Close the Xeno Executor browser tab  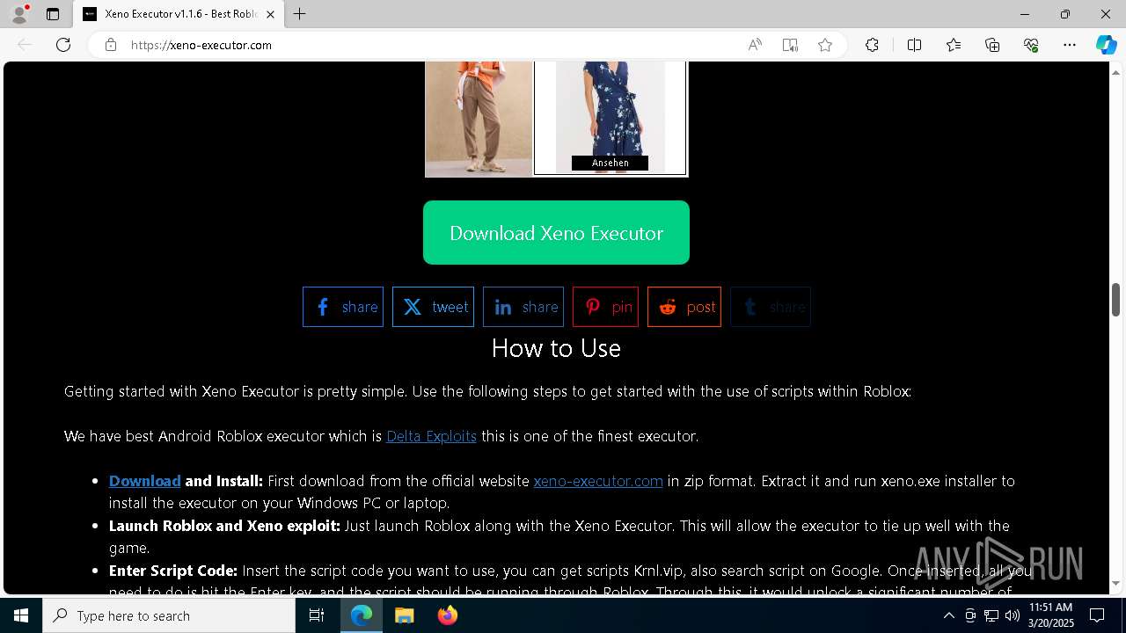point(270,14)
